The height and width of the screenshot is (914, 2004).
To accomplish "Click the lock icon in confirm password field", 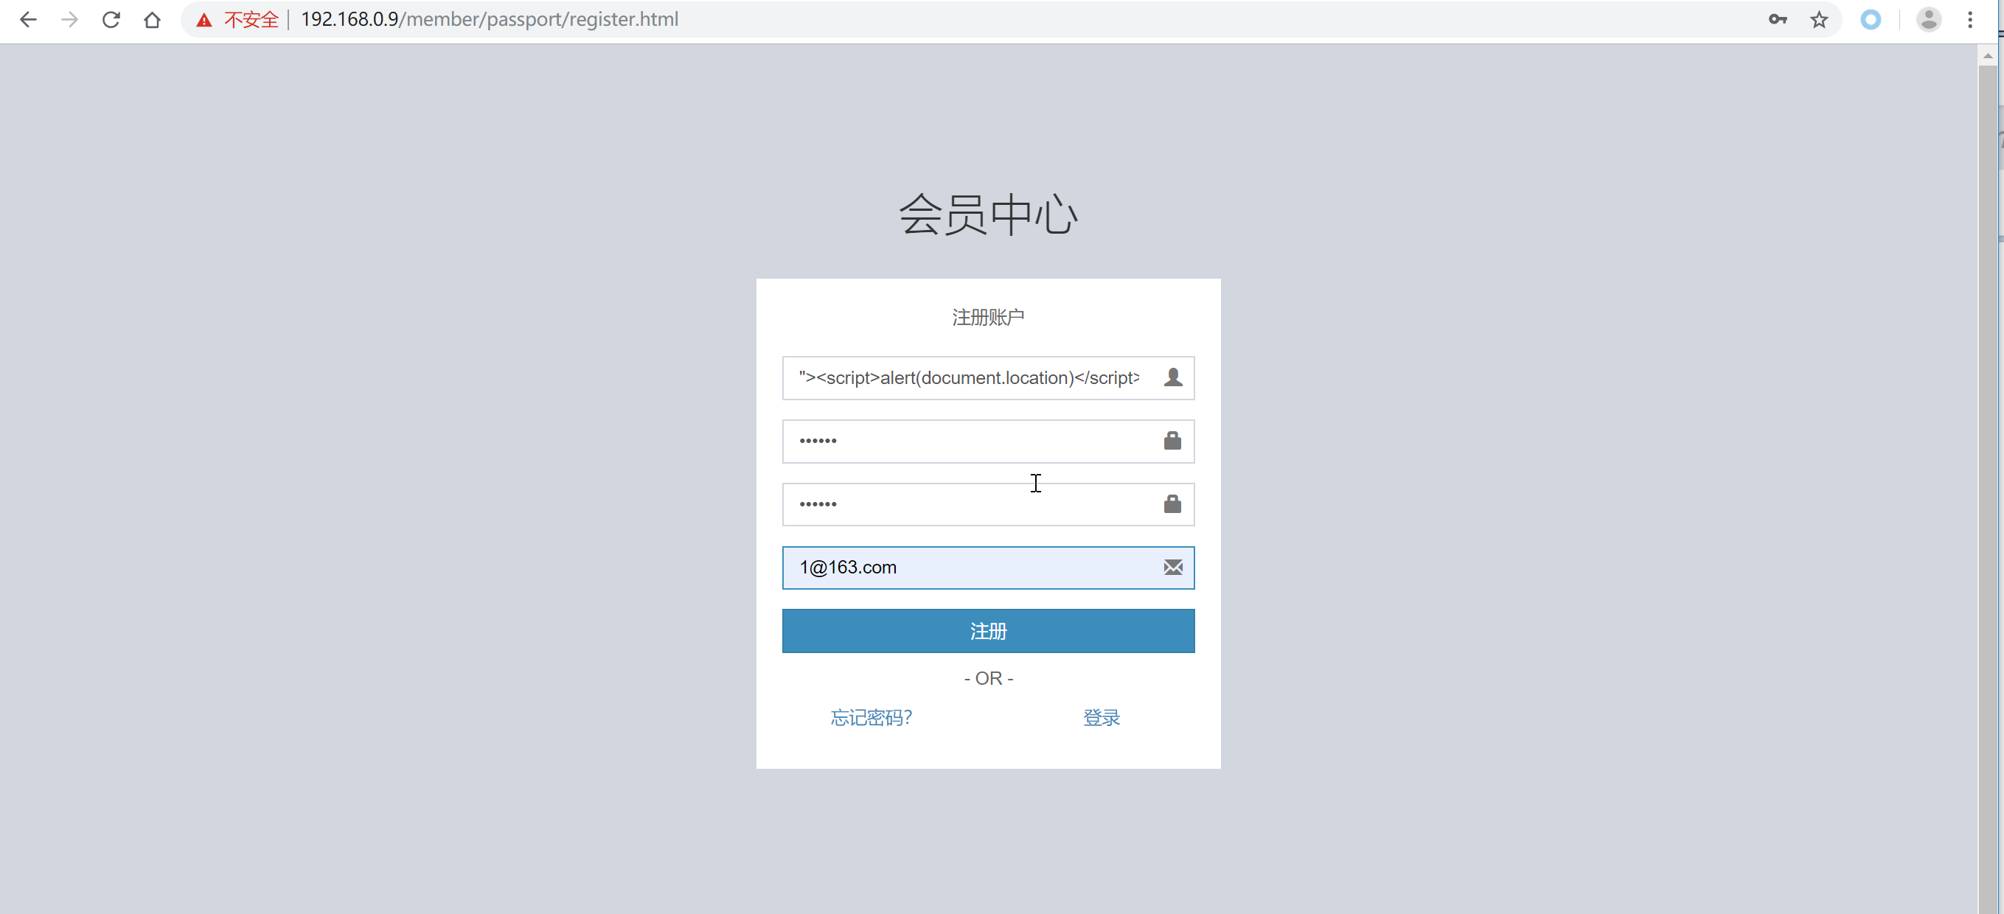I will point(1172,504).
